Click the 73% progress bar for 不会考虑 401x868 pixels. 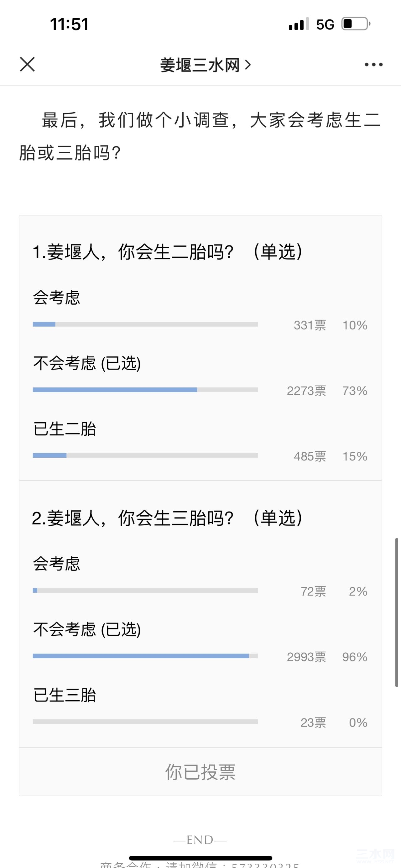coord(145,390)
